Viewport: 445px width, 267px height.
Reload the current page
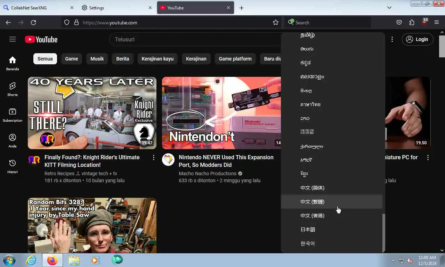pyautogui.click(x=33, y=23)
